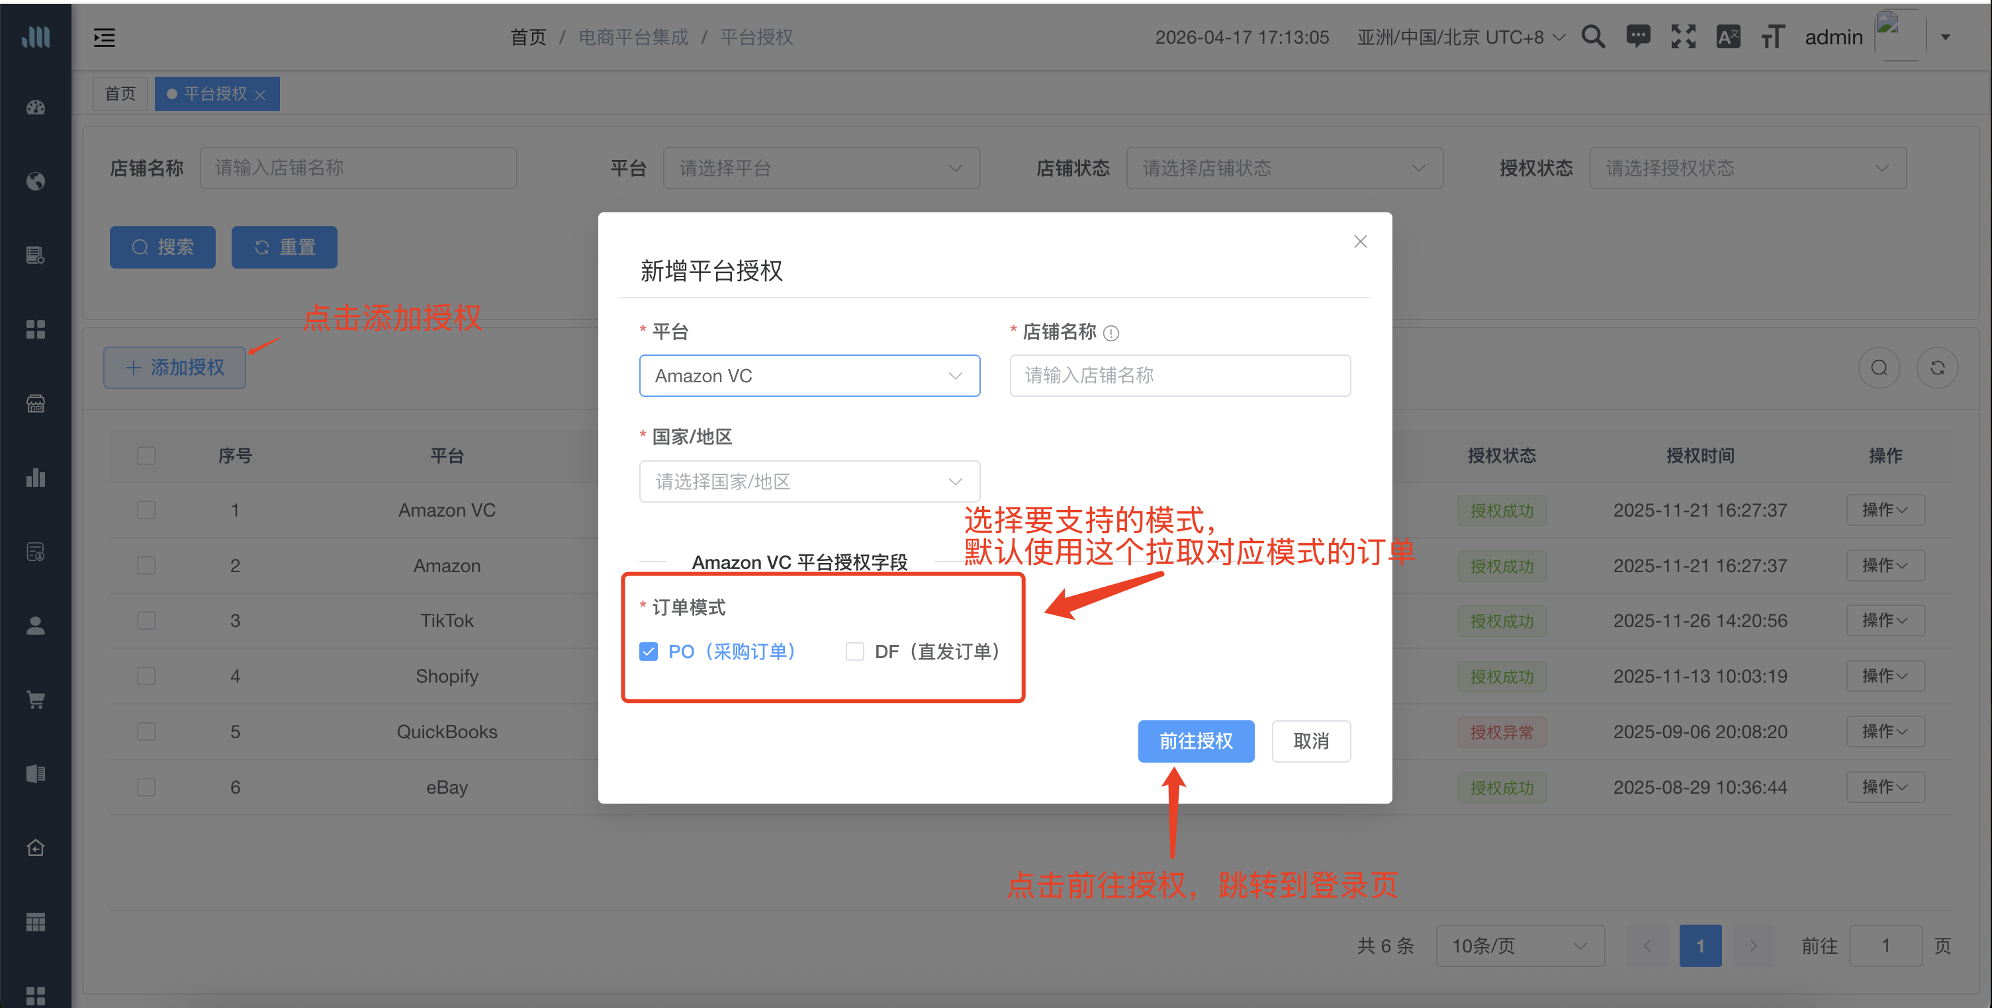
Task: Open the 授权状态 filter dropdown
Action: tap(1748, 168)
